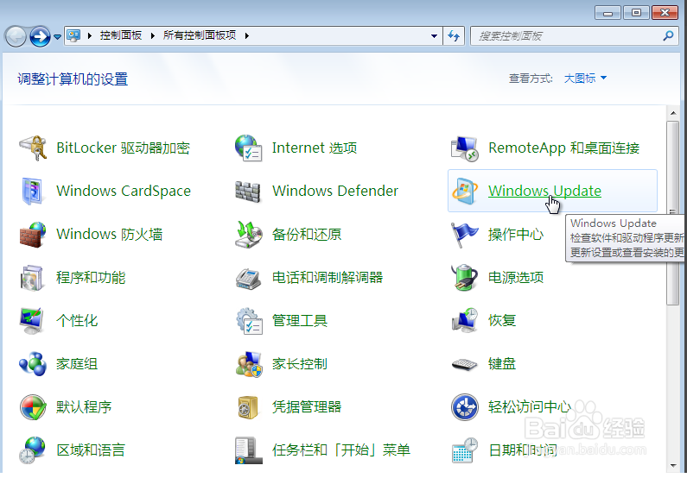687x478 pixels.
Task: Open the 任务栏和「开始」菜单 icon
Action: (248, 450)
